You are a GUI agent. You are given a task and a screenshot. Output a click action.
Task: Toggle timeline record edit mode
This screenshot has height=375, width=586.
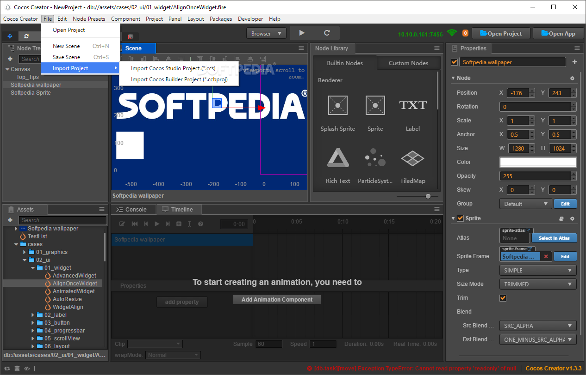[123, 224]
